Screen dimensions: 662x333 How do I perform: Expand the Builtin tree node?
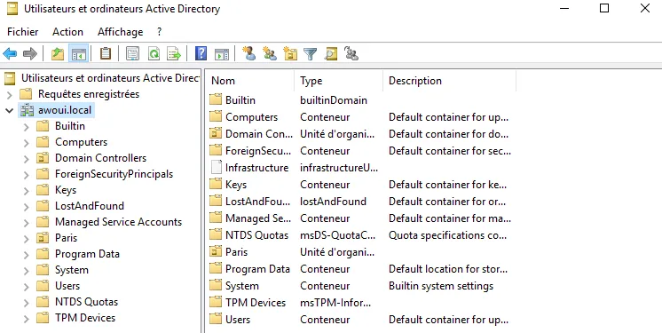pyautogui.click(x=26, y=126)
